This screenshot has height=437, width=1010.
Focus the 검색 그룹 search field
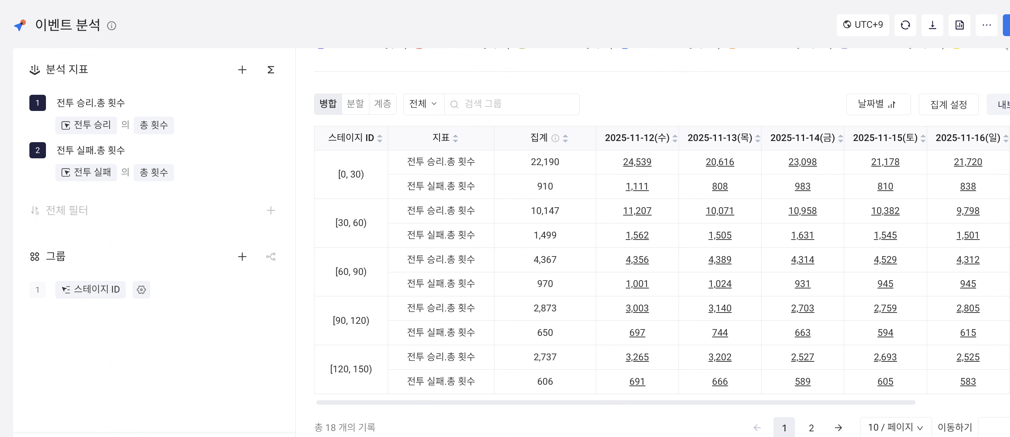pos(517,104)
